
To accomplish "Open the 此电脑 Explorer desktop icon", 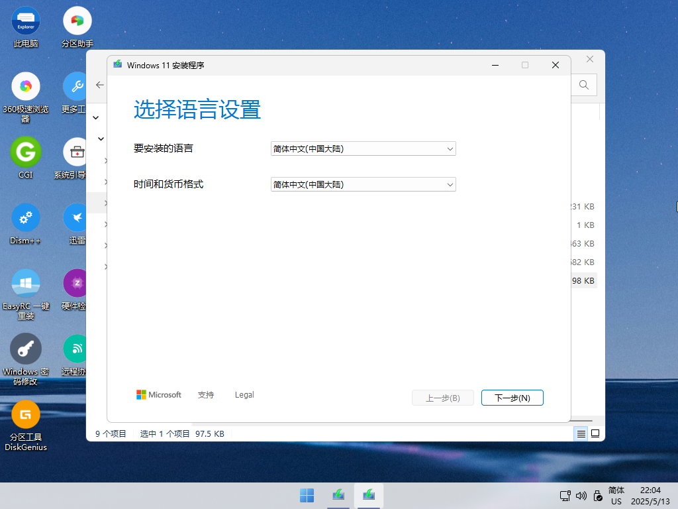I will tap(26, 27).
